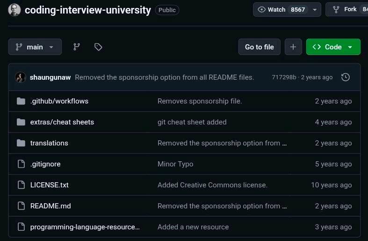Viewport: 368px width, 241px height.
Task: Expand the Watch options dropdown arrow
Action: [315, 10]
